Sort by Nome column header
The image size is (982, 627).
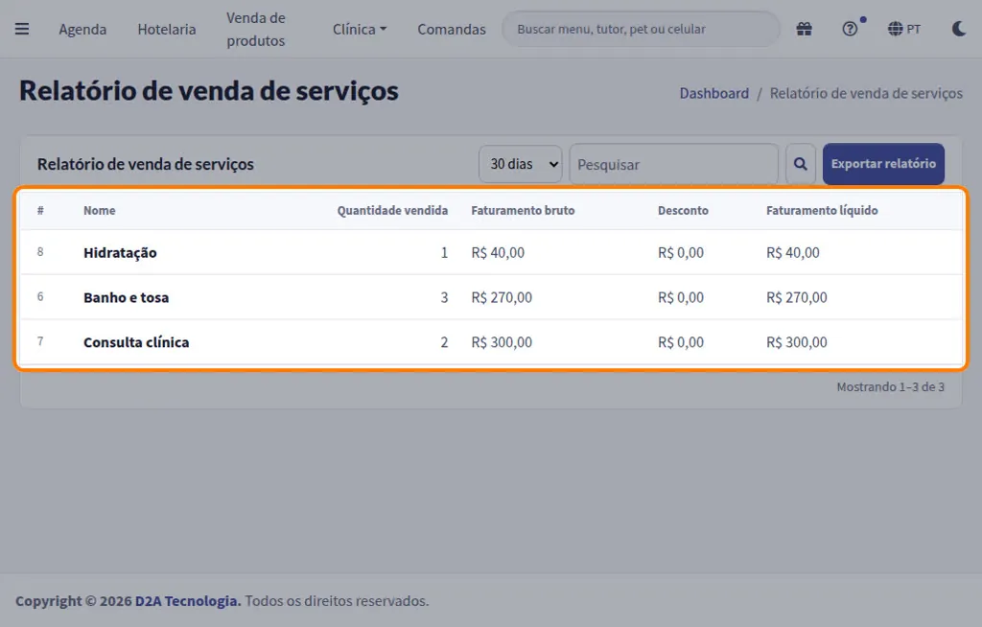(x=100, y=211)
